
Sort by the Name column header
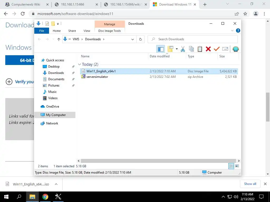pos(114,56)
